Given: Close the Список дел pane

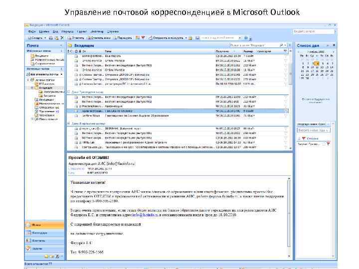Looking at the screenshot, I should [x=334, y=45].
